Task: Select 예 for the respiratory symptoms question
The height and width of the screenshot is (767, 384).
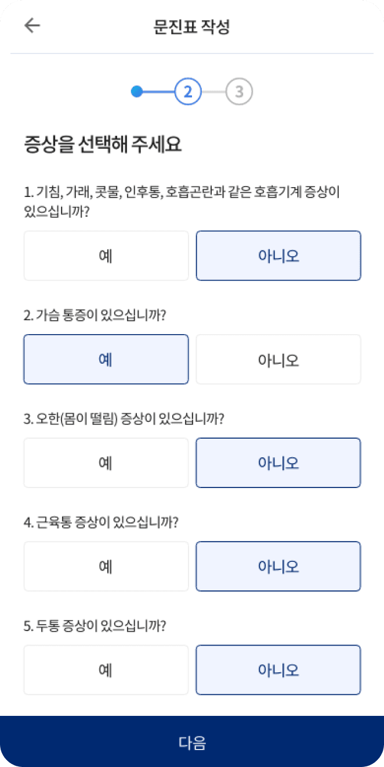Action: coord(106,256)
